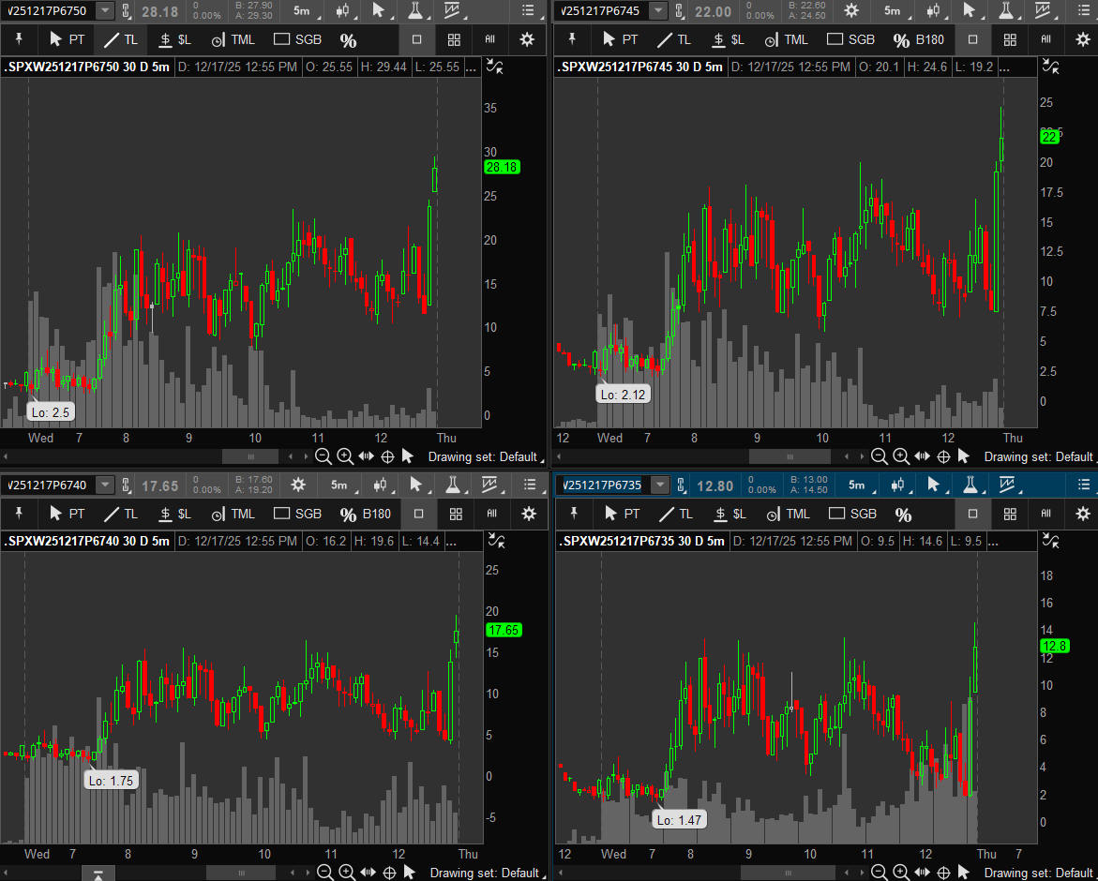
Task: Open gear settings in P6740 drawing toolbar
Action: click(x=528, y=514)
